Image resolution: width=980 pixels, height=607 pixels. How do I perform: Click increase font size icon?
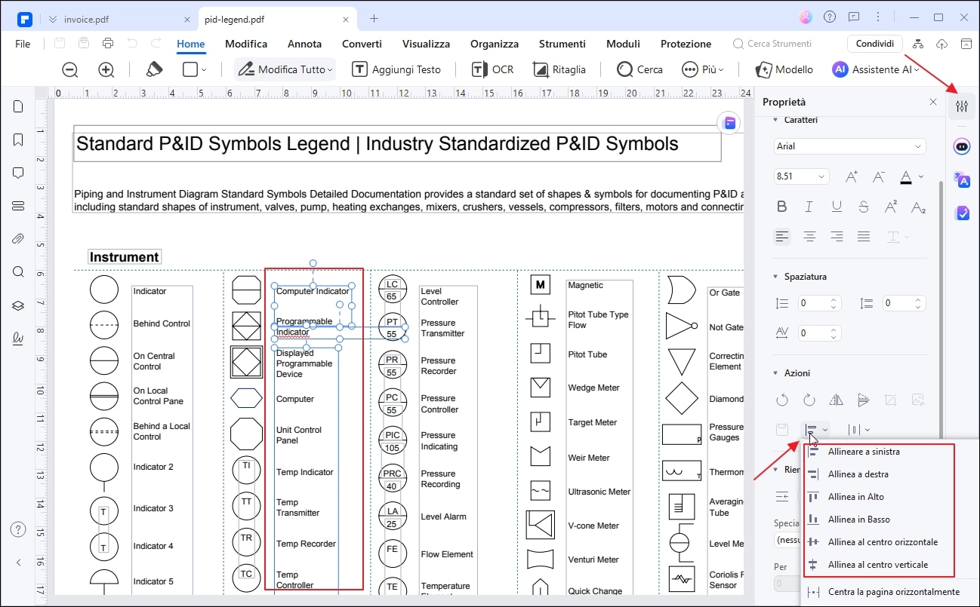[851, 177]
